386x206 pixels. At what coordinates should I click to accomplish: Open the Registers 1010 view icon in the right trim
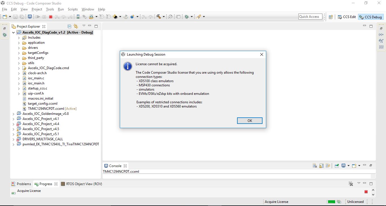click(x=381, y=47)
